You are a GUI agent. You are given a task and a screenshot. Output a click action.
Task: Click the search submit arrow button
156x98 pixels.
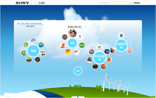coord(132,3)
